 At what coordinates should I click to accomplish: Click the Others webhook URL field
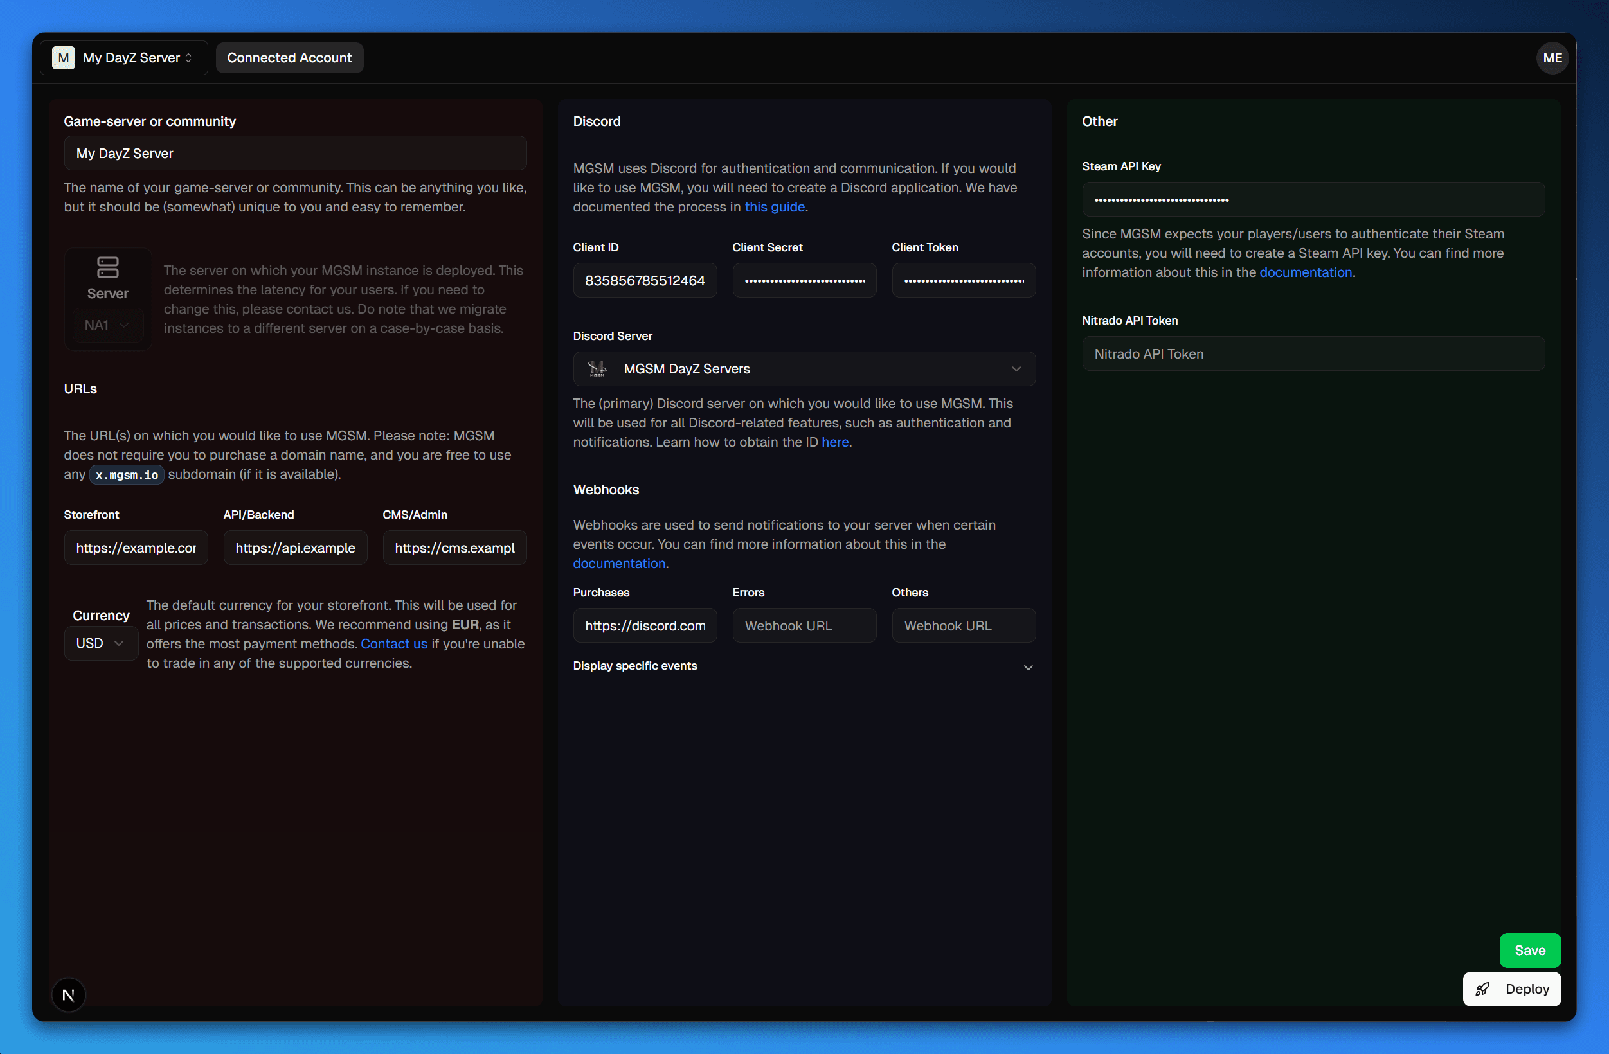click(964, 625)
